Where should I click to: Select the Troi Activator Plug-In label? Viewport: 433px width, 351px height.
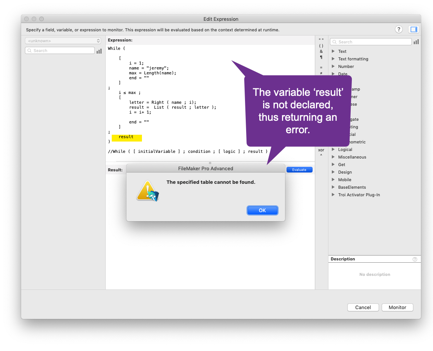pos(359,195)
